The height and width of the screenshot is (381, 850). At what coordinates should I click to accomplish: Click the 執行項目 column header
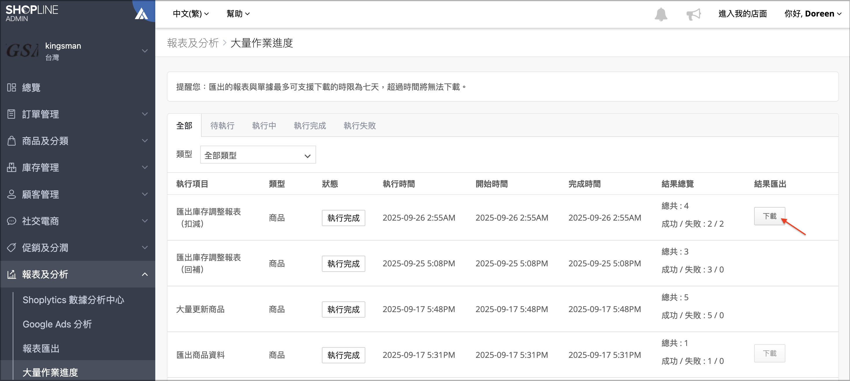[x=192, y=184]
